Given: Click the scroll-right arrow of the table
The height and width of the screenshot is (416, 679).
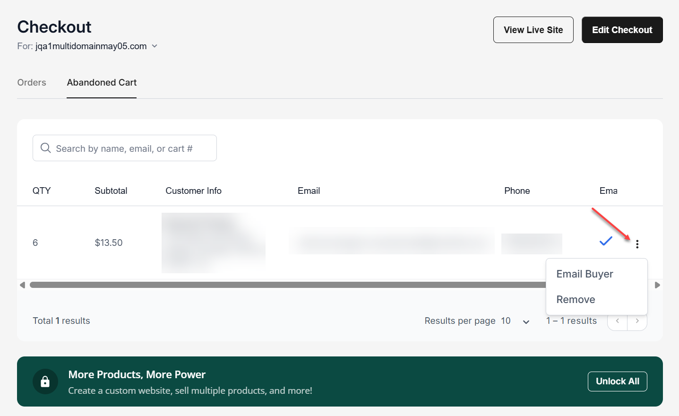Looking at the screenshot, I should pyautogui.click(x=657, y=285).
